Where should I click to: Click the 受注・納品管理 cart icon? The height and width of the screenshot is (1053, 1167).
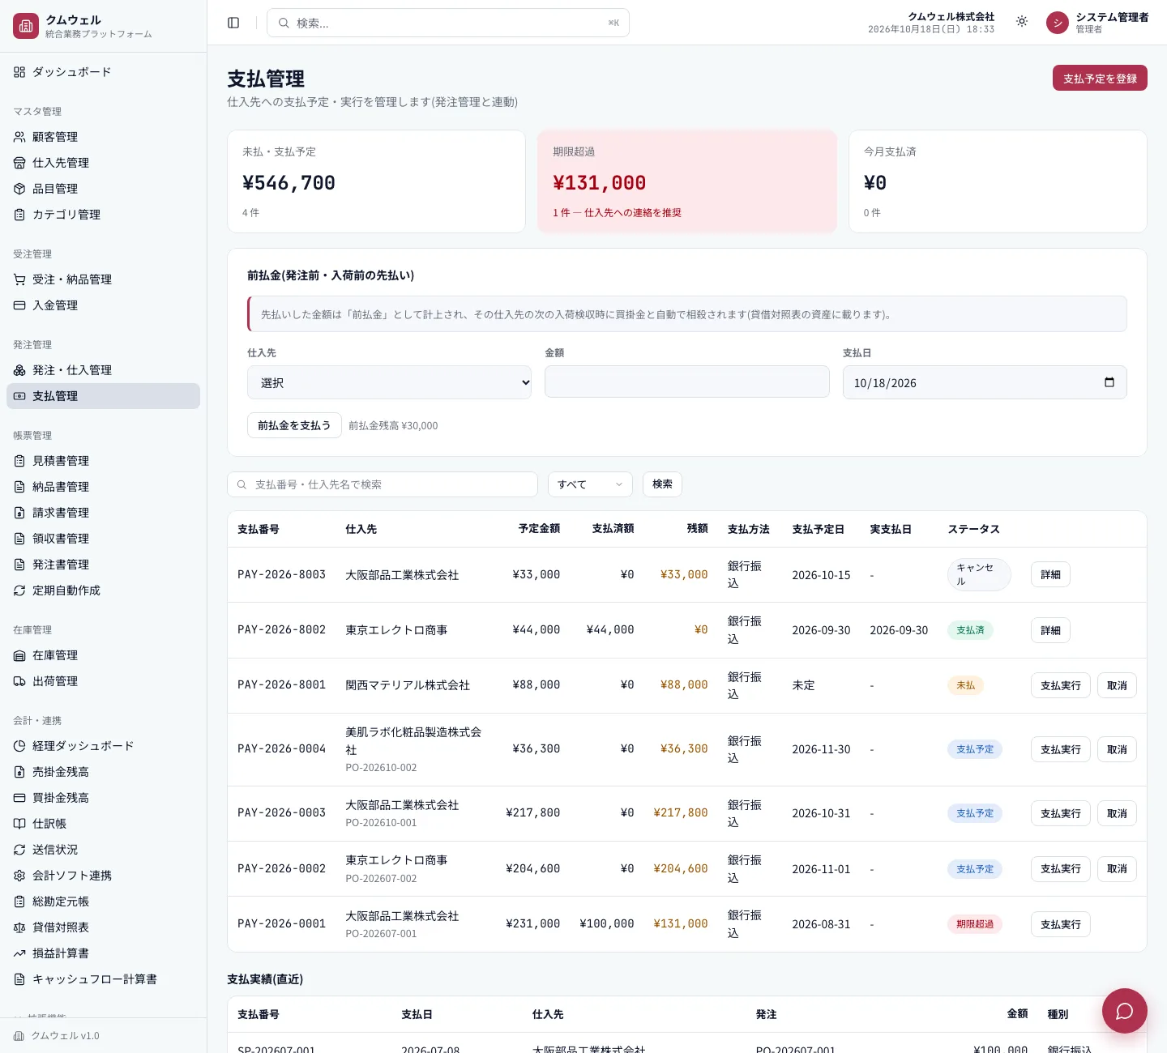19,279
